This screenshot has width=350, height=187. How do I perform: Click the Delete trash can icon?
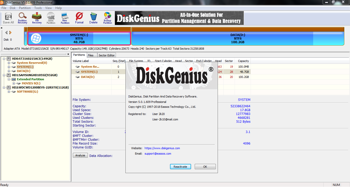[93, 18]
